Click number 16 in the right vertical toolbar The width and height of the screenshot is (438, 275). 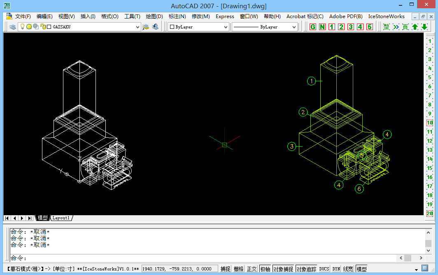pos(430,177)
